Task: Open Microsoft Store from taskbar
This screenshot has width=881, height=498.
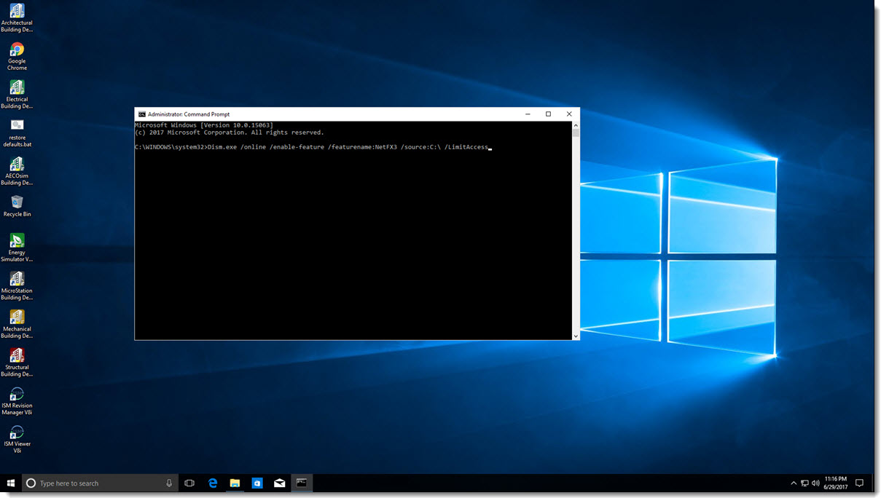Action: [257, 483]
